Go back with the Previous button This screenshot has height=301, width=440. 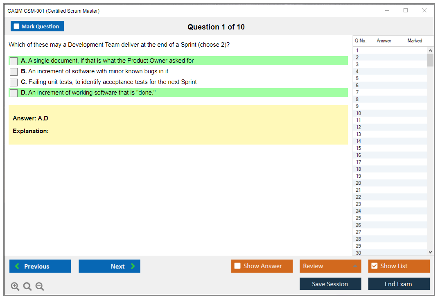tap(40, 266)
